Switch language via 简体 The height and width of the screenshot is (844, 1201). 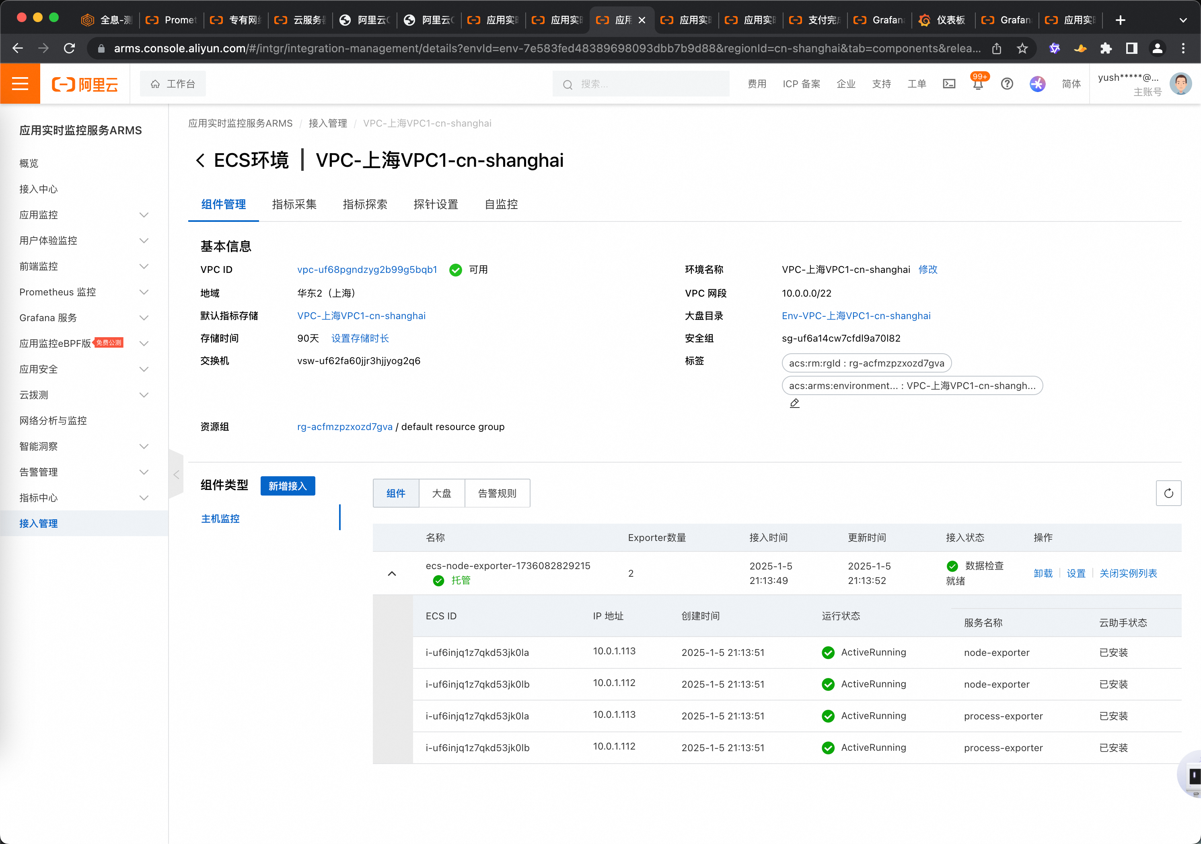(1071, 84)
